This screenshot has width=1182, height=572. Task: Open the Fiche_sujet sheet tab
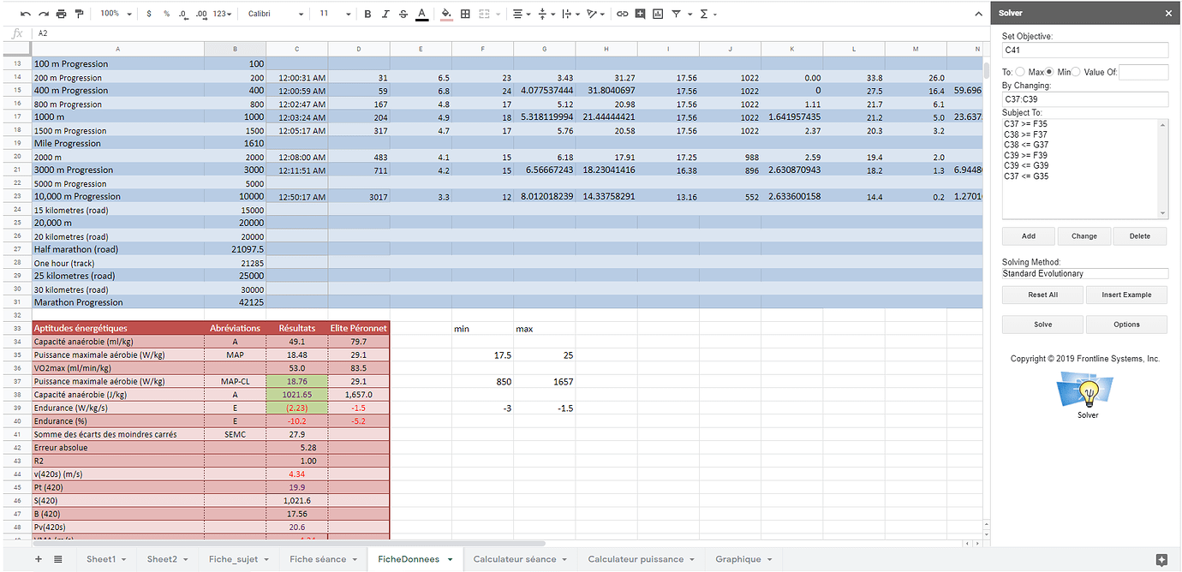click(x=239, y=559)
